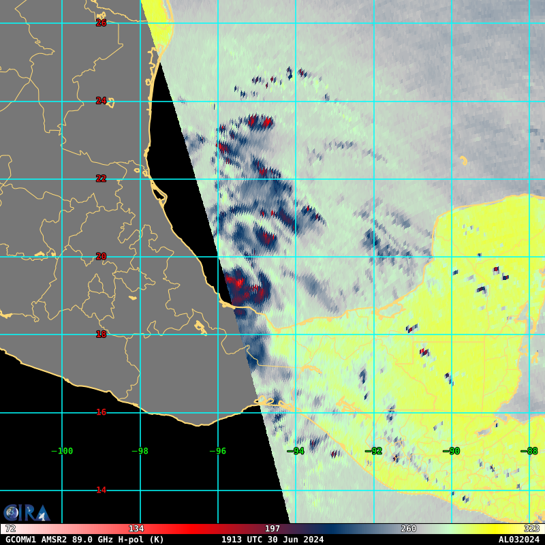The height and width of the screenshot is (545, 545).
Task: Click the longitude label -100
Action: (62, 451)
